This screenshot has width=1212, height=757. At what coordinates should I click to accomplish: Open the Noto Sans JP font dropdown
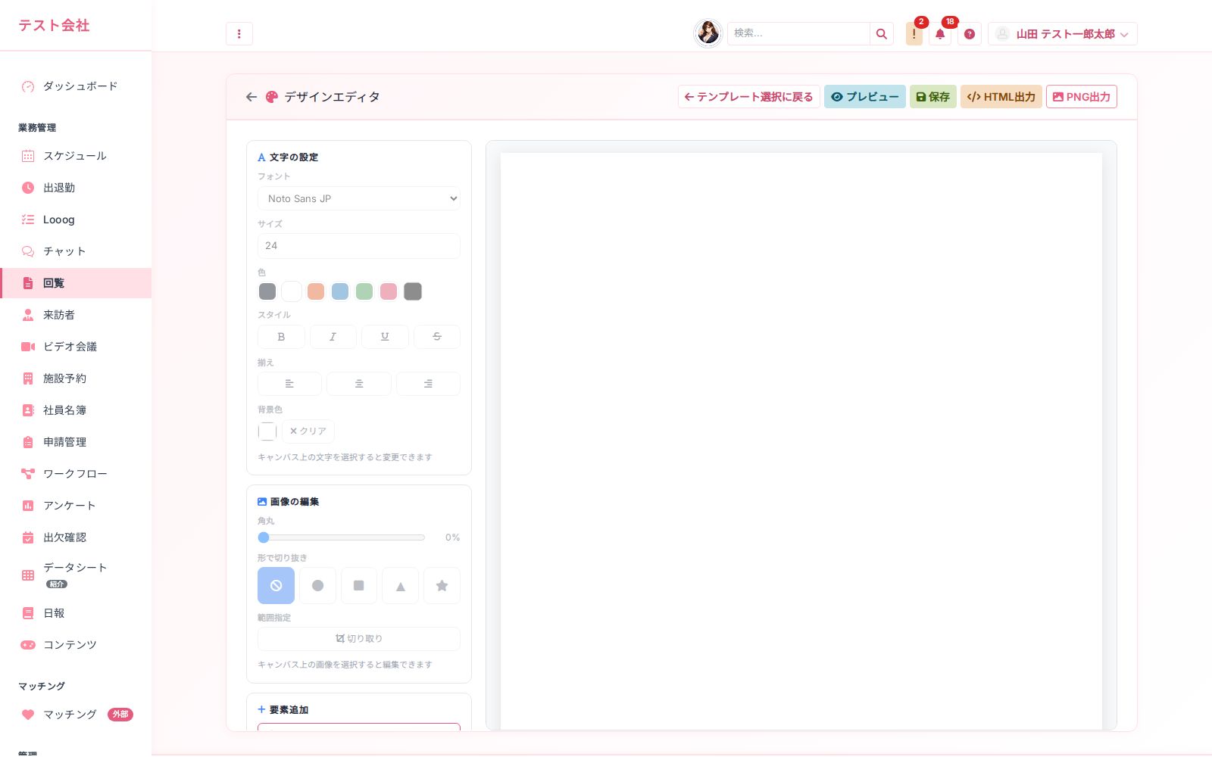point(359,198)
